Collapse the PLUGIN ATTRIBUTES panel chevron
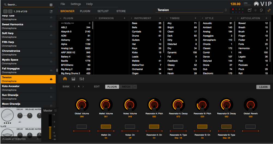273x144 pixels. 38,139
